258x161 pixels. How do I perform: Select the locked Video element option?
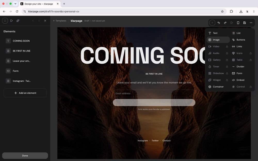pyautogui.click(x=218, y=46)
